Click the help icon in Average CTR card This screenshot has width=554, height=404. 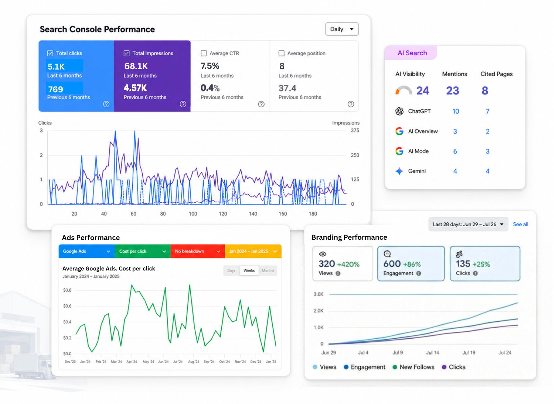(261, 104)
